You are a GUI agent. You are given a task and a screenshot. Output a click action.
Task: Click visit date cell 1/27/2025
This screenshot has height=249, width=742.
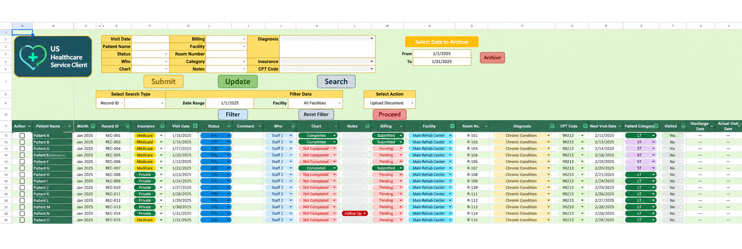[x=182, y=188]
